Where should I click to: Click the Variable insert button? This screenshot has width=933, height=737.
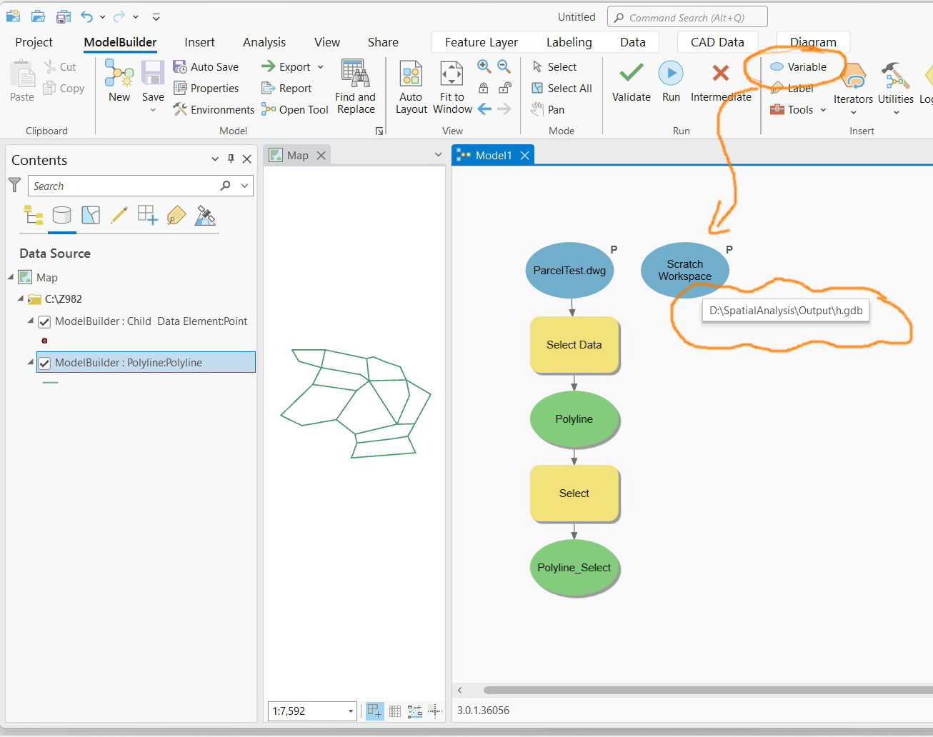click(x=799, y=66)
